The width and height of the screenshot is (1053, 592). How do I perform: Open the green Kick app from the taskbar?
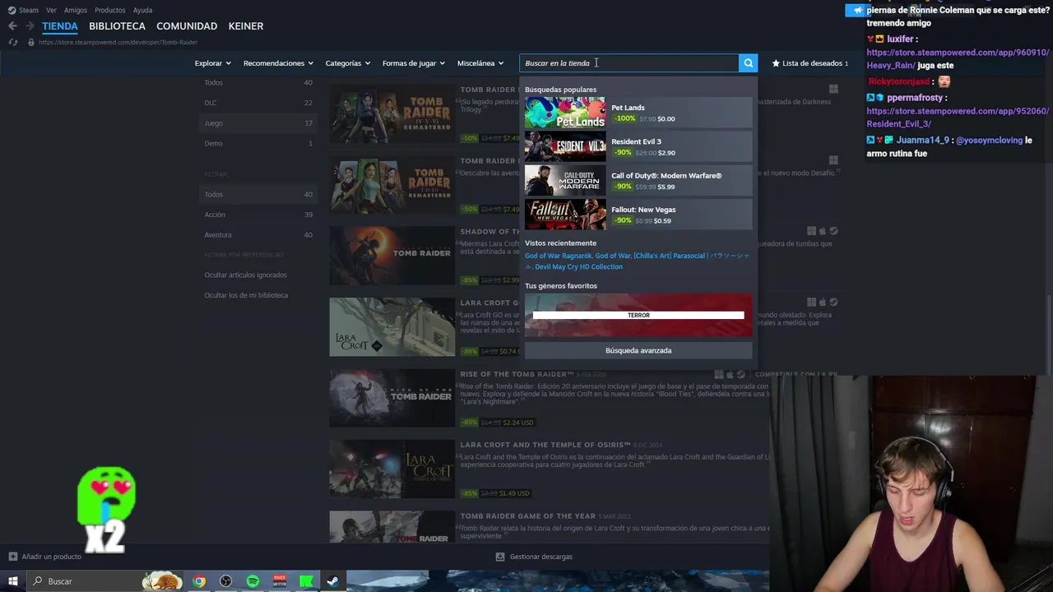(x=306, y=581)
